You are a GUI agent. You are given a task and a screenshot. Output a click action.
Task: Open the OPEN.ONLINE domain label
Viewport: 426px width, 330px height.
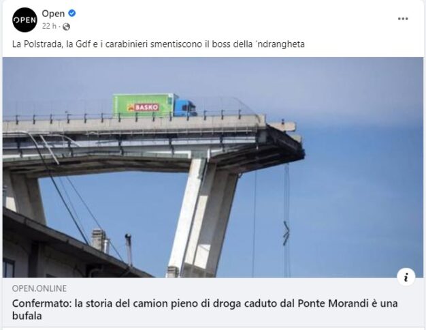(39, 288)
